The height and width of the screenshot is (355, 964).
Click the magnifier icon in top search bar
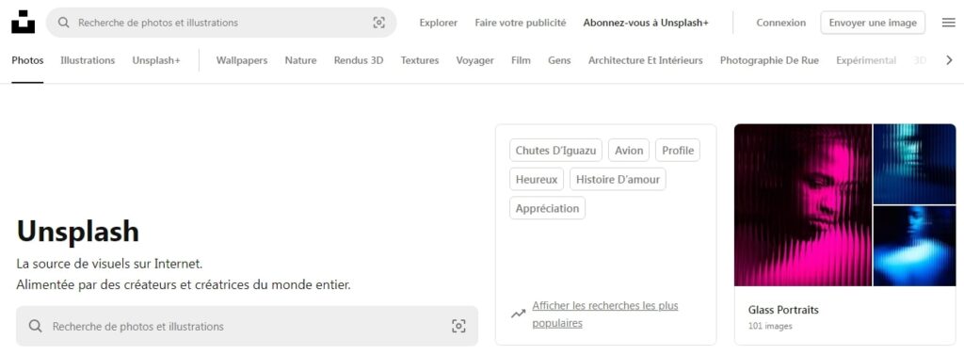click(63, 23)
